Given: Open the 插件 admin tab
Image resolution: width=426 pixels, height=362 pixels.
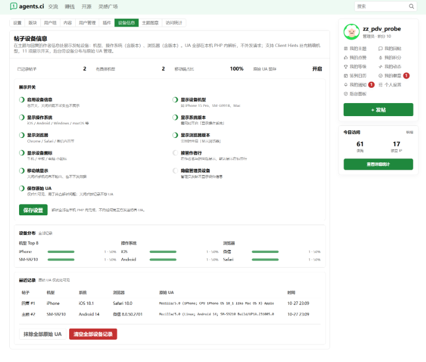Looking at the screenshot, I should pos(107,23).
